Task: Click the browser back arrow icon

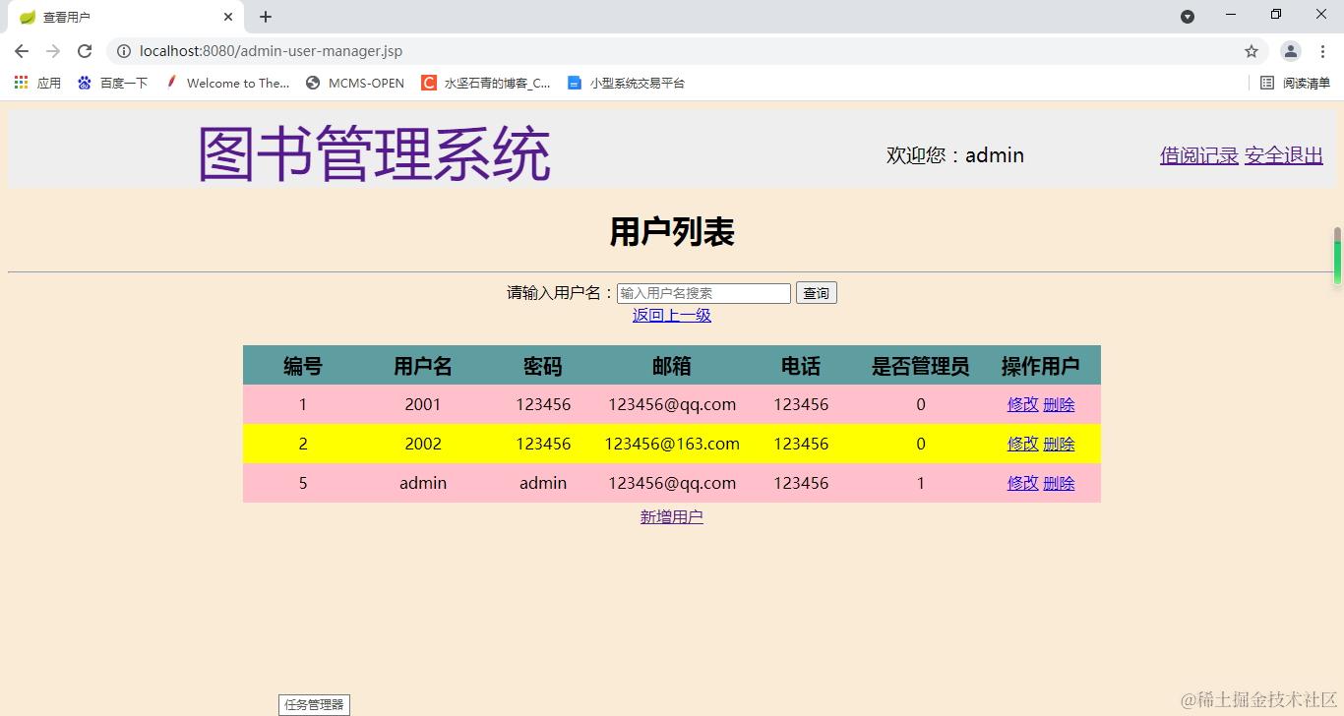Action: pos(21,51)
